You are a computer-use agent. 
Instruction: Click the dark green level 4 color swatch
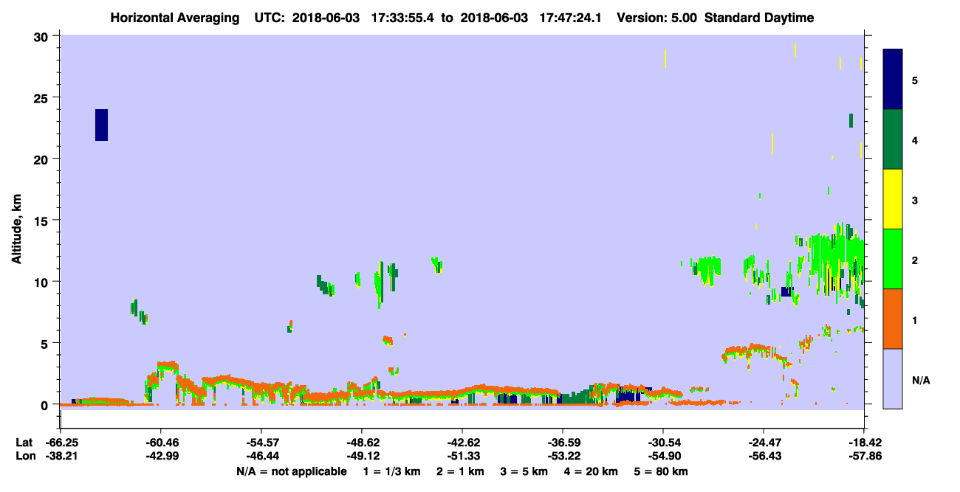(893, 139)
